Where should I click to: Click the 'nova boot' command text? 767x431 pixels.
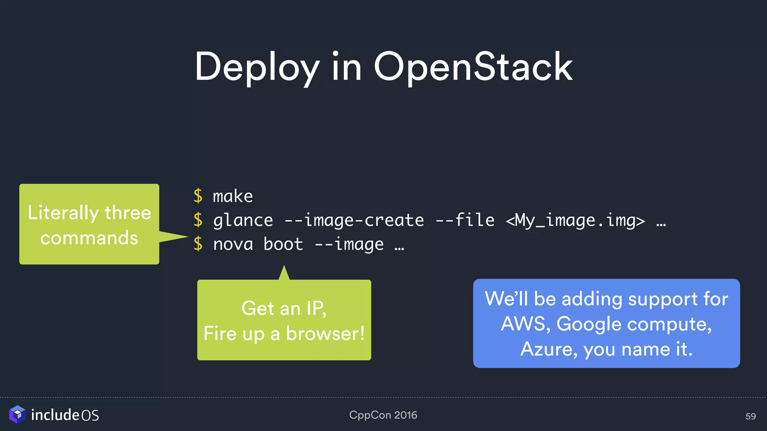tap(258, 244)
